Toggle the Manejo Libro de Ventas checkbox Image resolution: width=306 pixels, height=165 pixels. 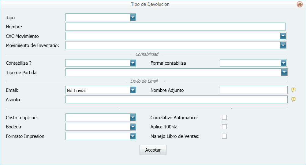(x=224, y=136)
